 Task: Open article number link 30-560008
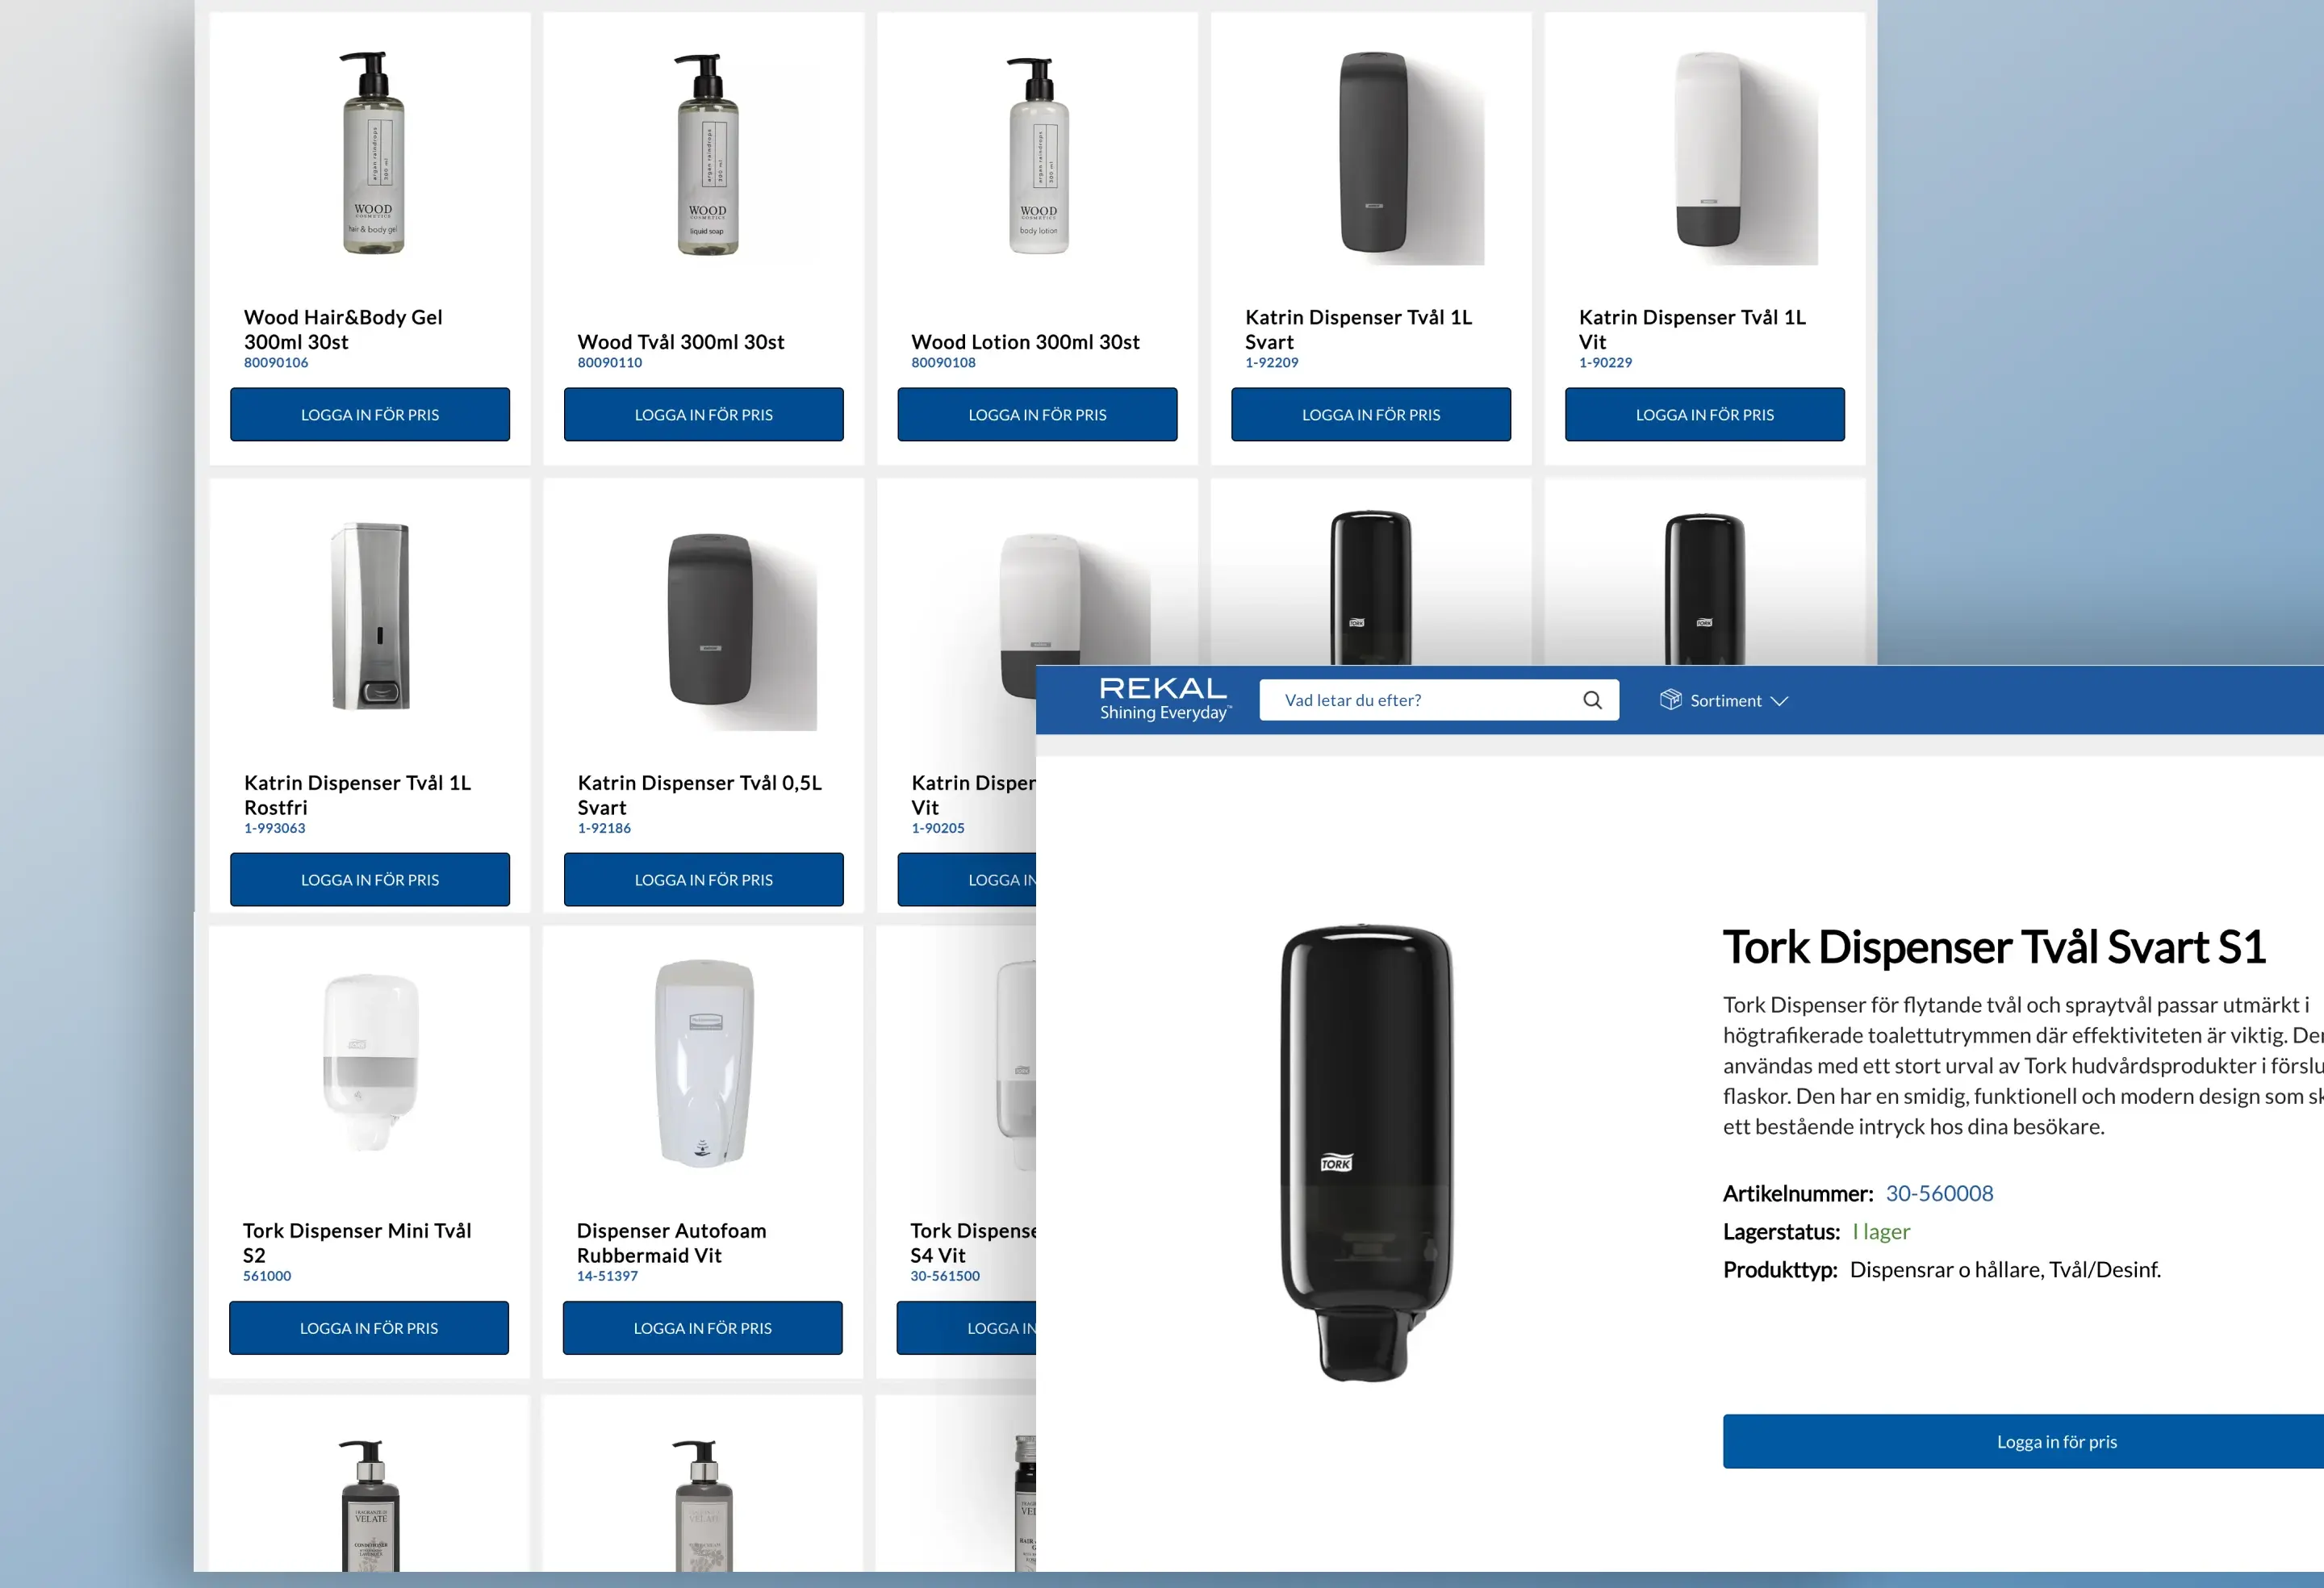pos(1938,1193)
